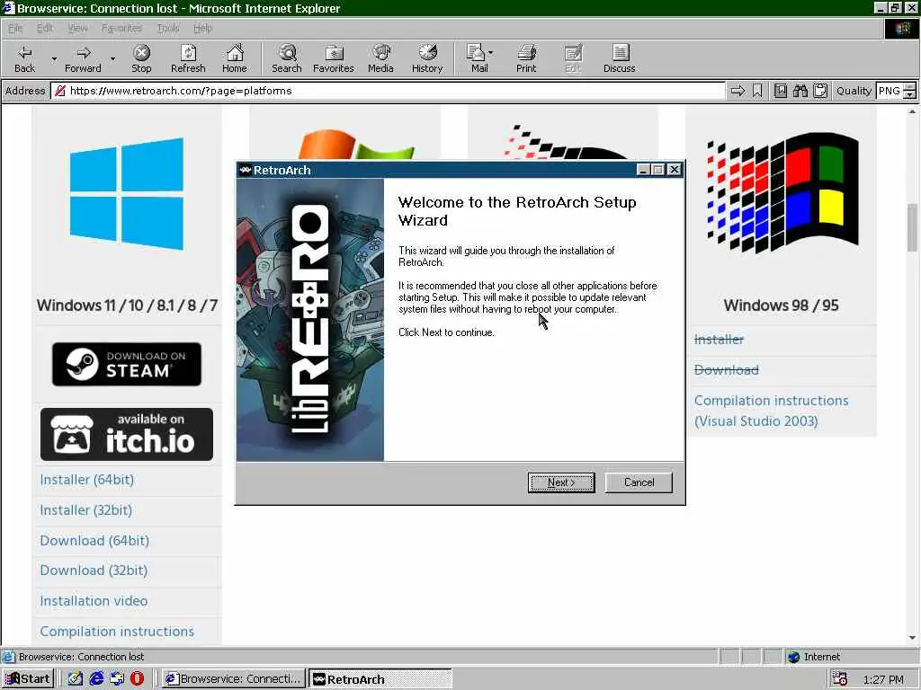Switch to RetroArch taskbar button
This screenshot has height=690, width=921.
(x=380, y=679)
